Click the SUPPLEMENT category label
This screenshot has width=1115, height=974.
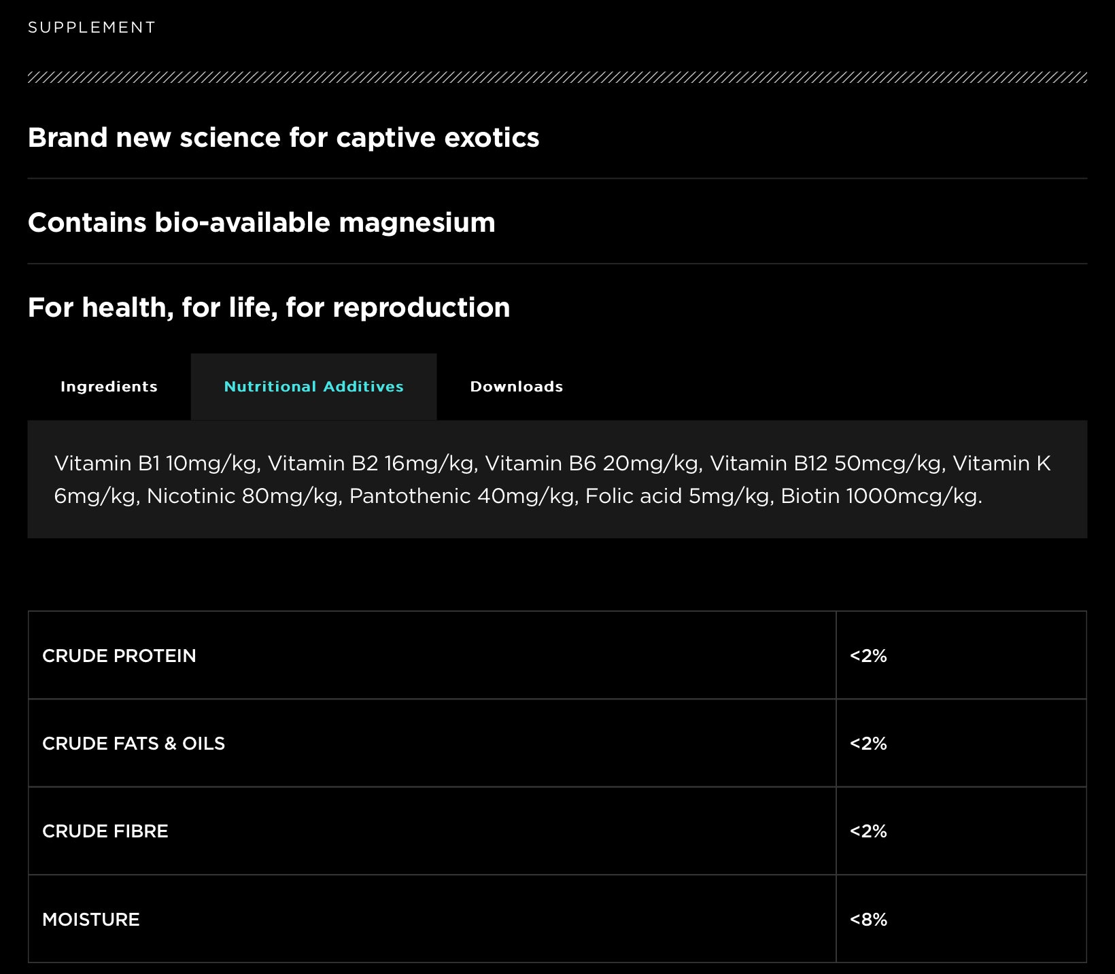coord(92,28)
